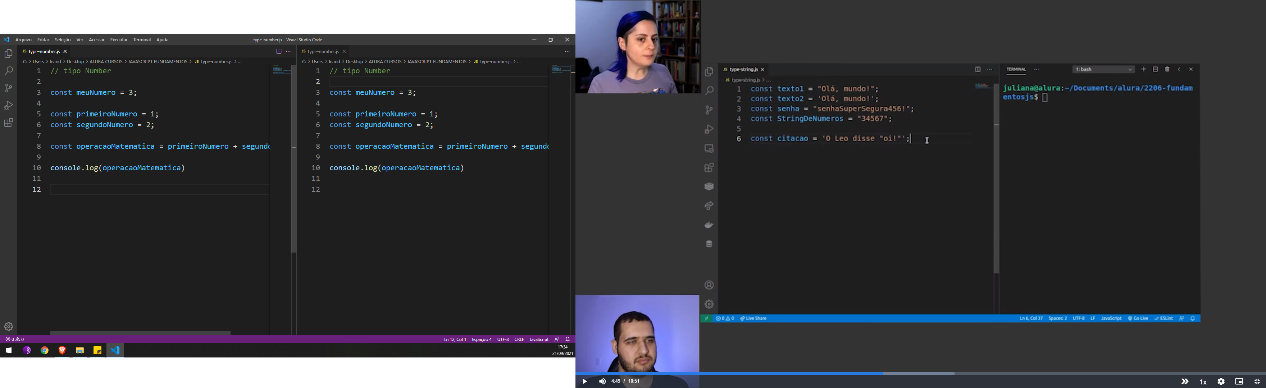
Task: Select TERMINAL panel tab in video
Action: [x=1016, y=69]
